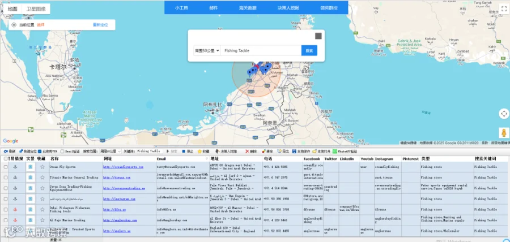Click the red 删除 delete icon
The image size is (510, 242).
tap(247, 151)
